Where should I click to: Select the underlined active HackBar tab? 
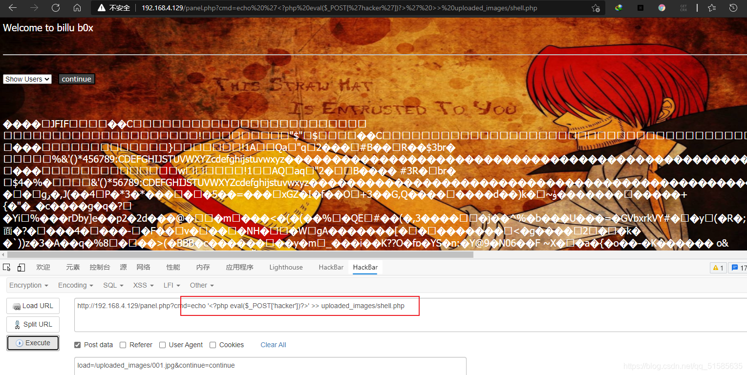365,267
